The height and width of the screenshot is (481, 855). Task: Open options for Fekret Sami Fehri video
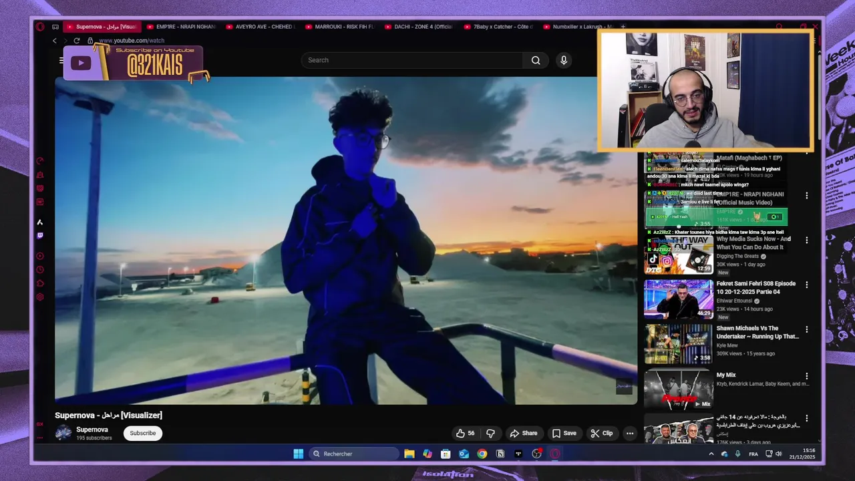(x=806, y=285)
